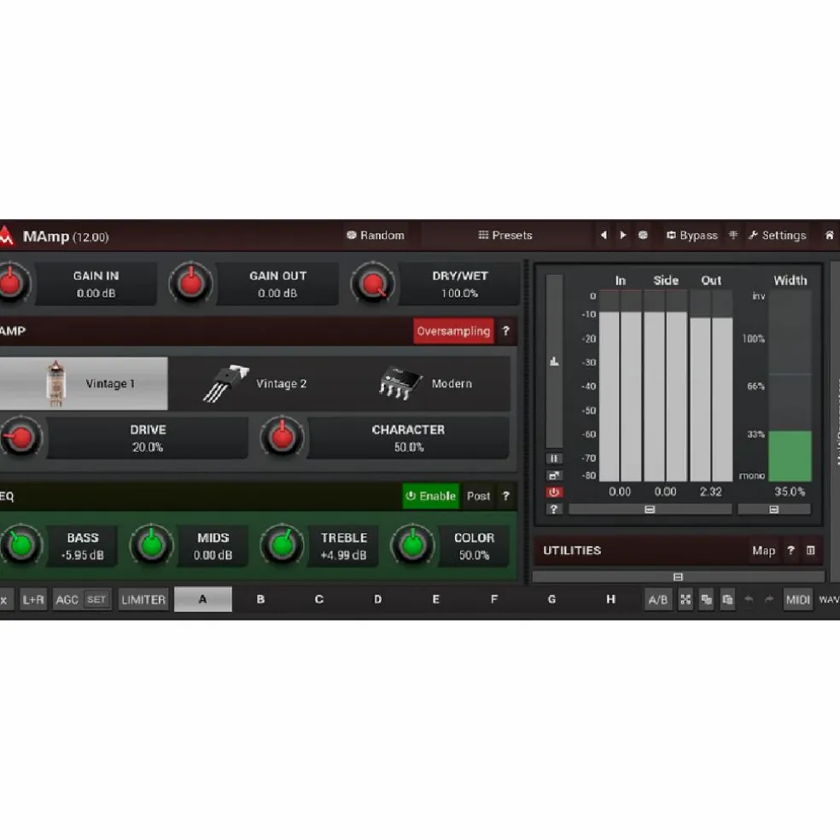Click the Gain Out knob
This screenshot has height=840, width=840.
tap(190, 283)
